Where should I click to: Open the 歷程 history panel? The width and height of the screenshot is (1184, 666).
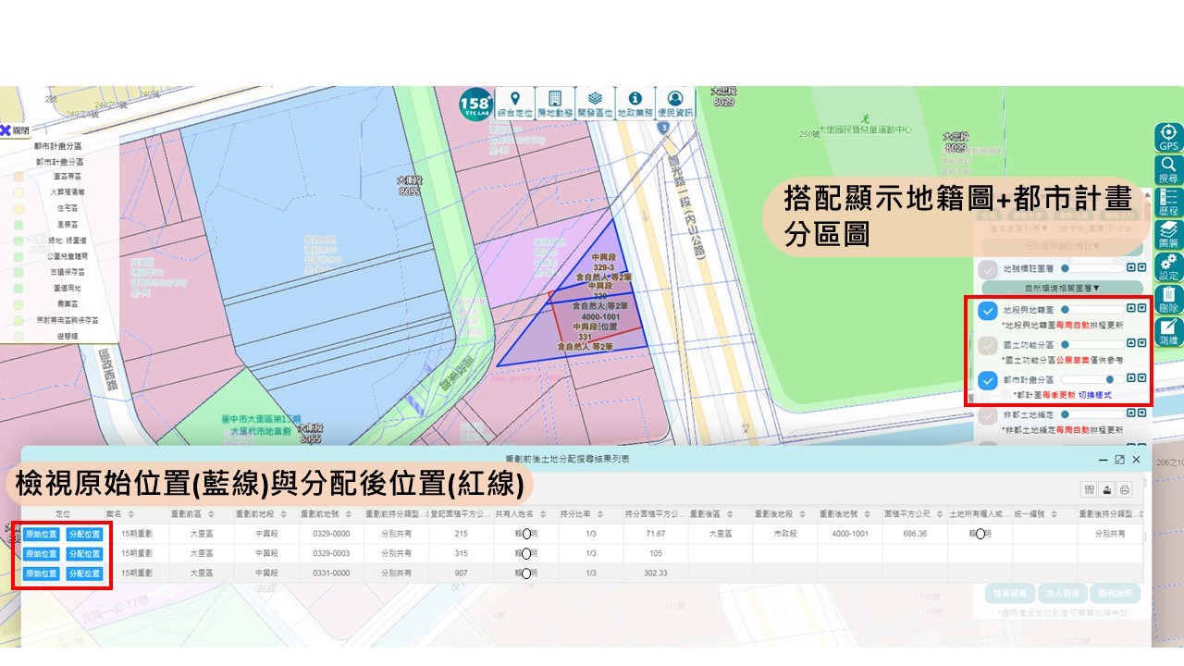(x=1168, y=203)
